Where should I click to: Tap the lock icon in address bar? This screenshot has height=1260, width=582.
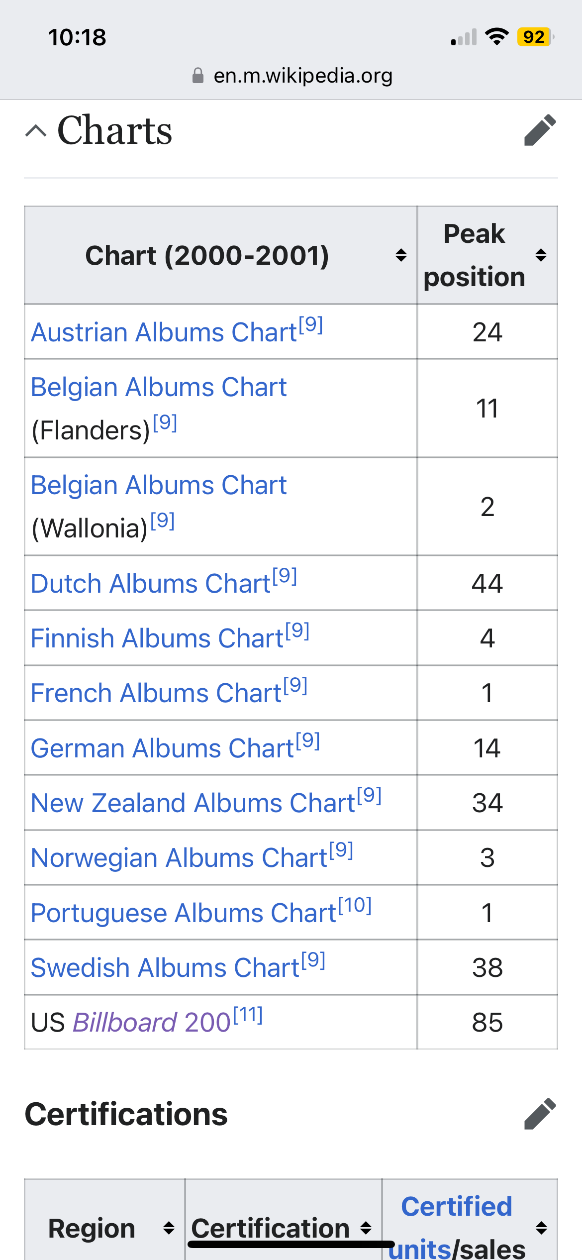(x=198, y=76)
